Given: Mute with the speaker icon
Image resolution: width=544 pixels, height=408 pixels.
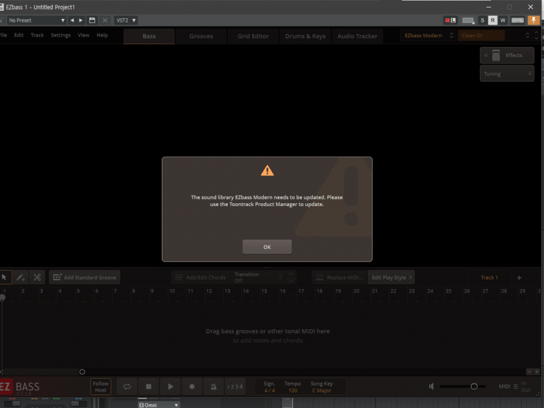Looking at the screenshot, I should tap(431, 386).
